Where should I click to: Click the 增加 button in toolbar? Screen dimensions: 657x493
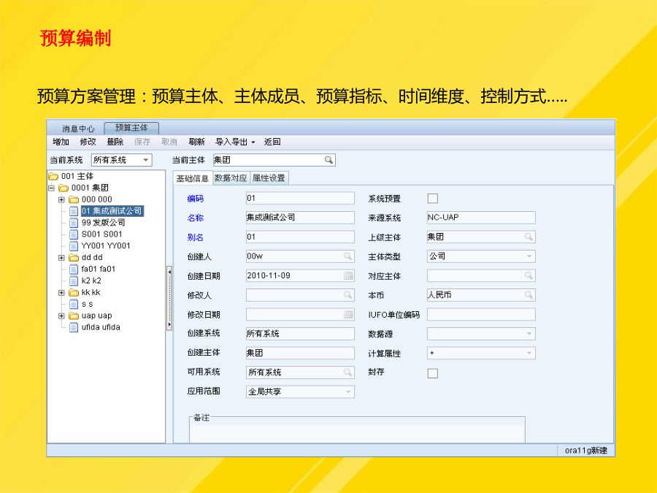[x=61, y=142]
